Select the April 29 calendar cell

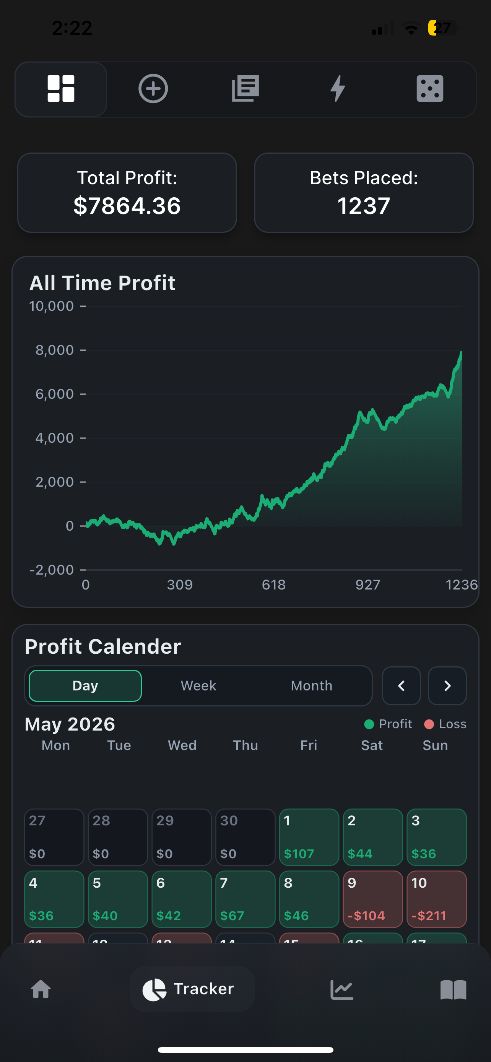[182, 837]
